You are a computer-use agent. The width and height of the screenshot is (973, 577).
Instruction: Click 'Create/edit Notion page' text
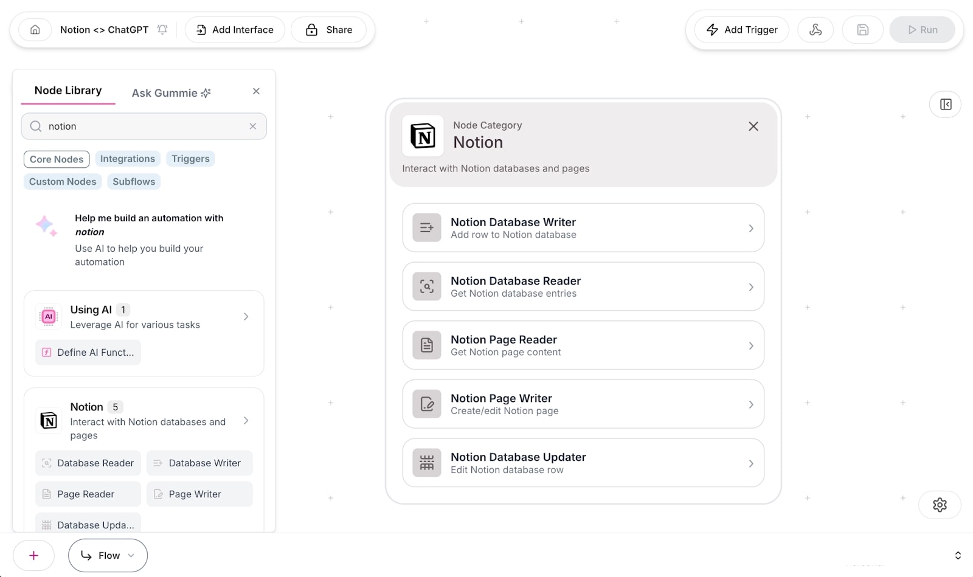(x=504, y=411)
